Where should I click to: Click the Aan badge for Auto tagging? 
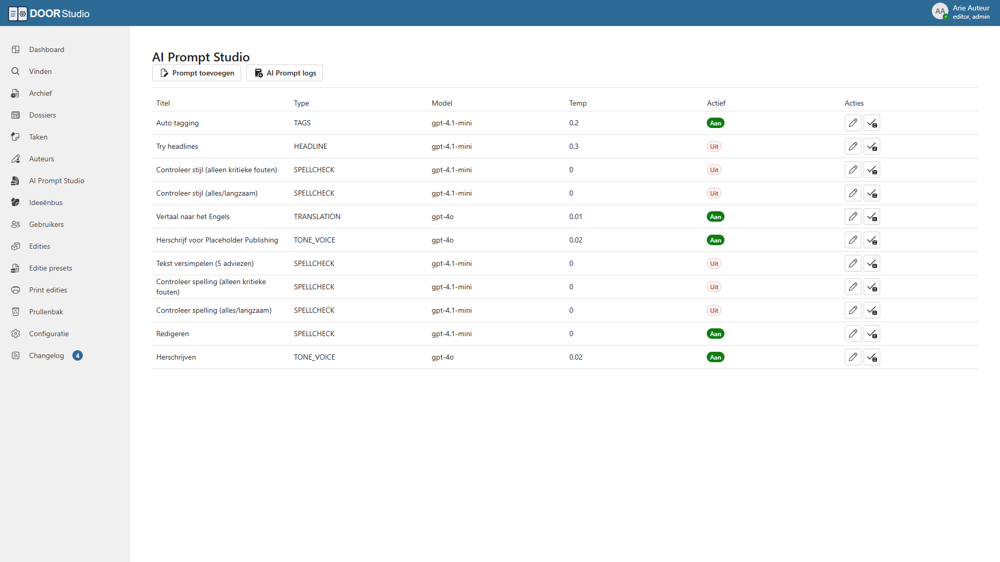[x=715, y=123]
